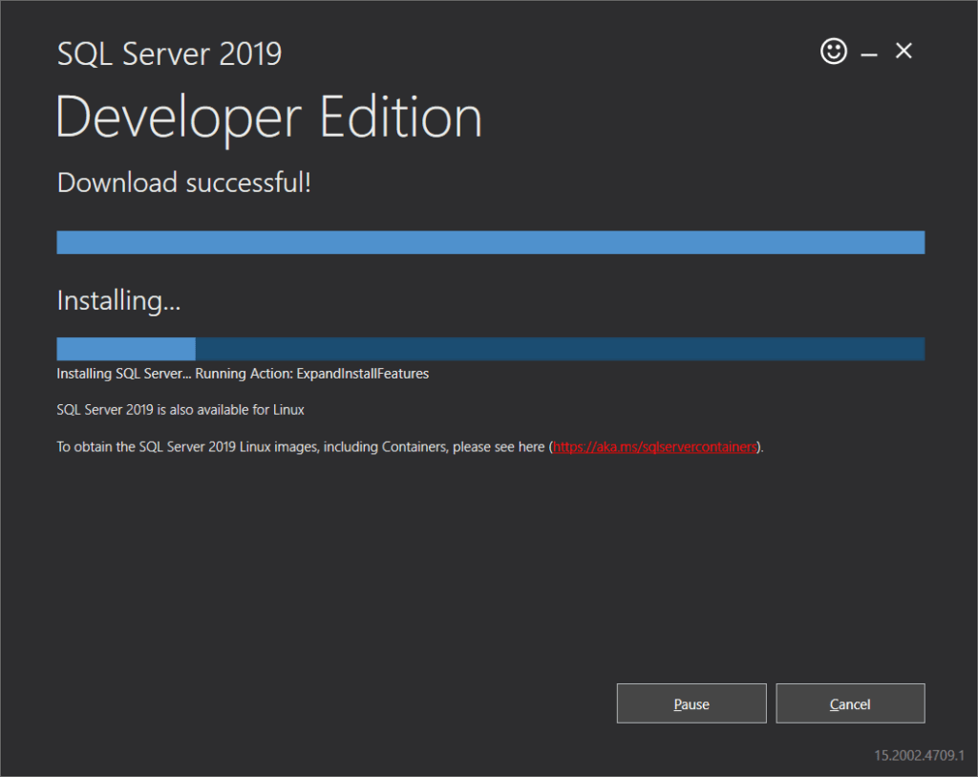This screenshot has width=978, height=777.
Task: Click the 'SQL Server 2019' header text
Action: (169, 54)
